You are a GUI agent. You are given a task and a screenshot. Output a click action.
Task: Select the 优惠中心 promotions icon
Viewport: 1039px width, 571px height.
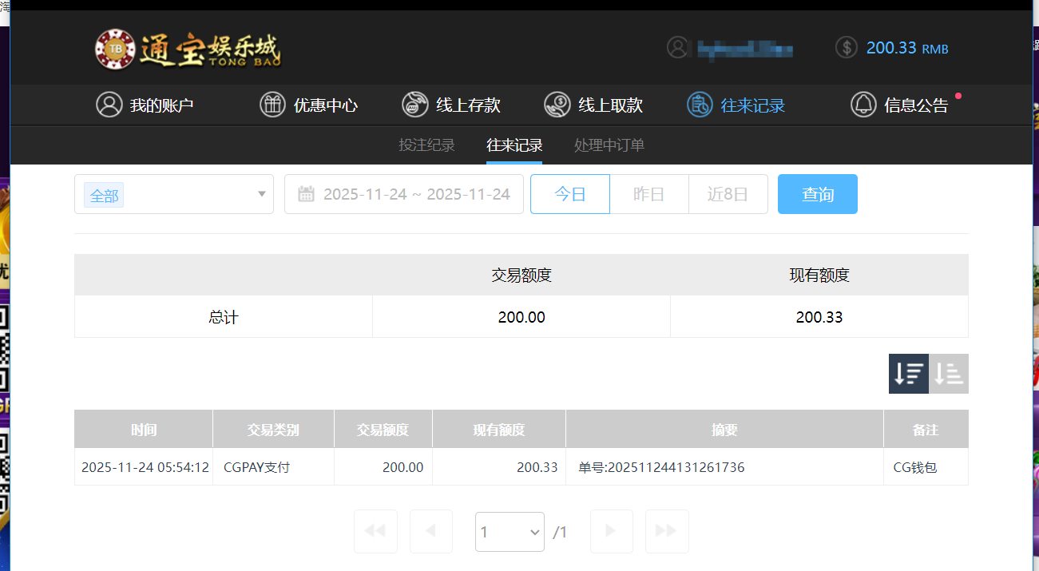pos(272,104)
